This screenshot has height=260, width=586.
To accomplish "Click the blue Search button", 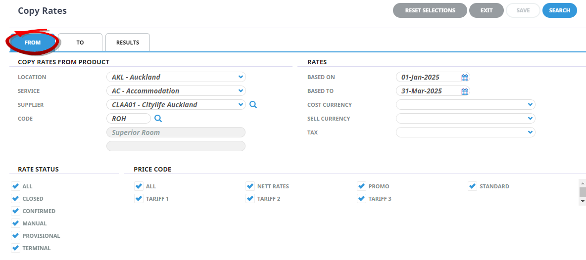I will (559, 10).
